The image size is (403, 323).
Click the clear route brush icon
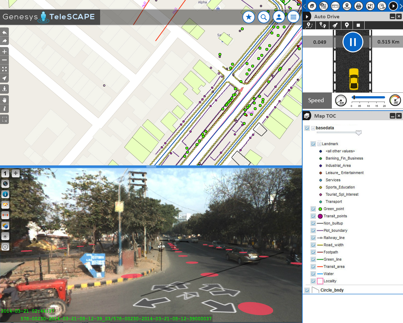tap(335, 25)
